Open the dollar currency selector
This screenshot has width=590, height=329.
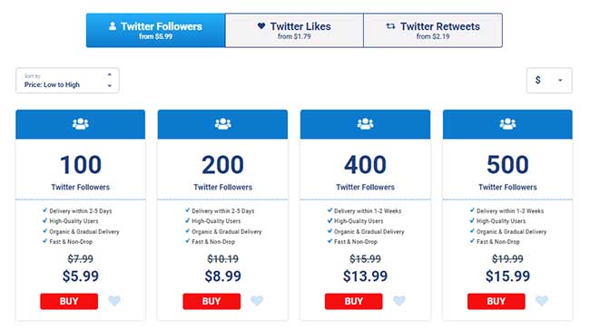(x=549, y=81)
